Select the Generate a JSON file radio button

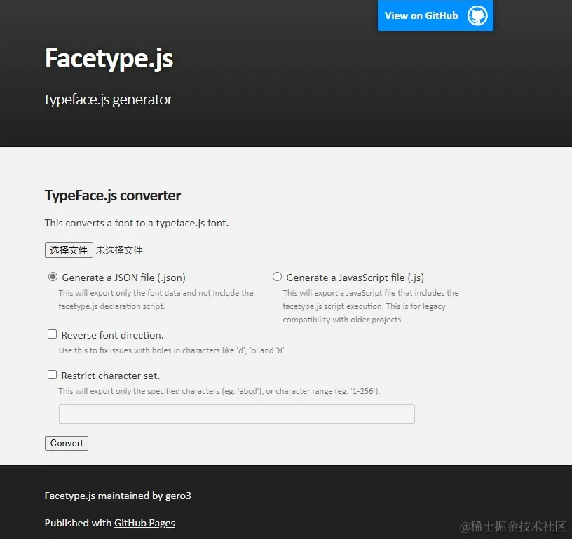pyautogui.click(x=53, y=277)
